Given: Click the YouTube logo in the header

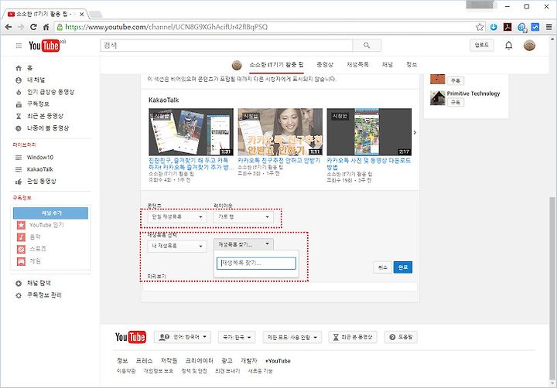Looking at the screenshot, I should [x=46, y=46].
